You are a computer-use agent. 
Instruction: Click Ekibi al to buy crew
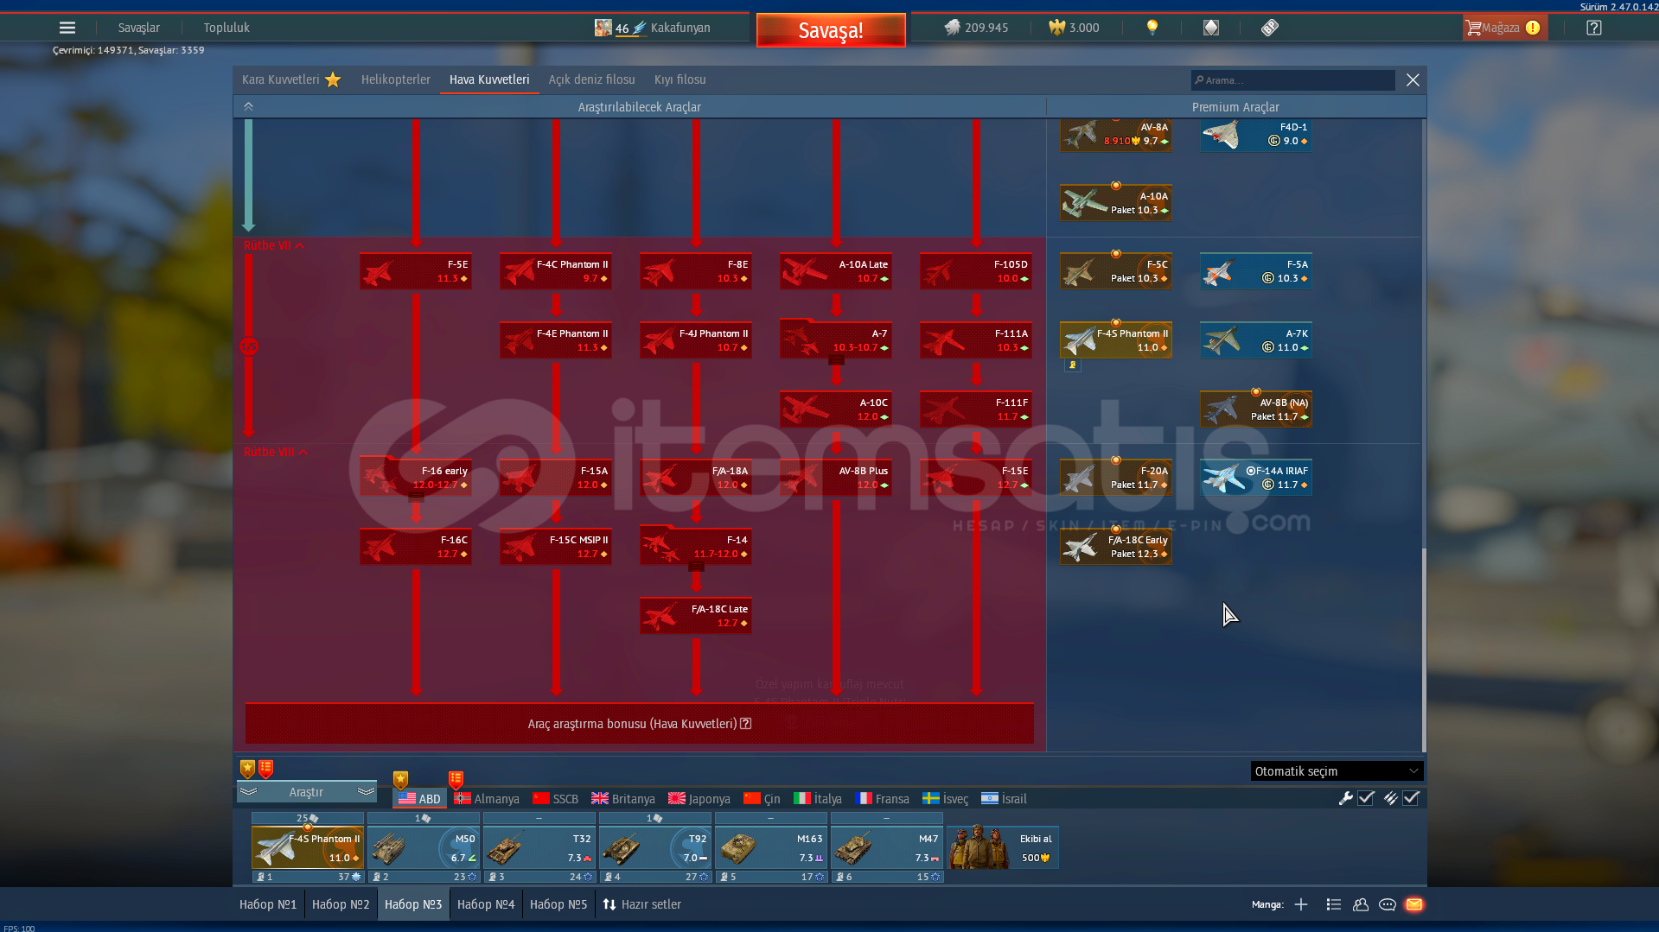(1003, 848)
